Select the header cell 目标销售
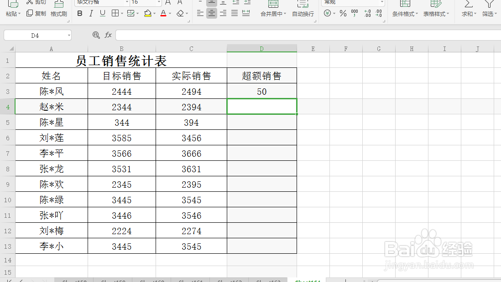 pyautogui.click(x=122, y=76)
